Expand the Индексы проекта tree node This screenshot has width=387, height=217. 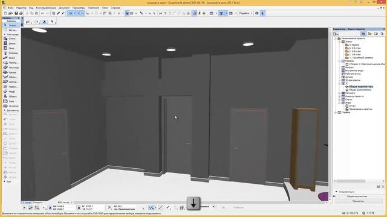pos(339,96)
